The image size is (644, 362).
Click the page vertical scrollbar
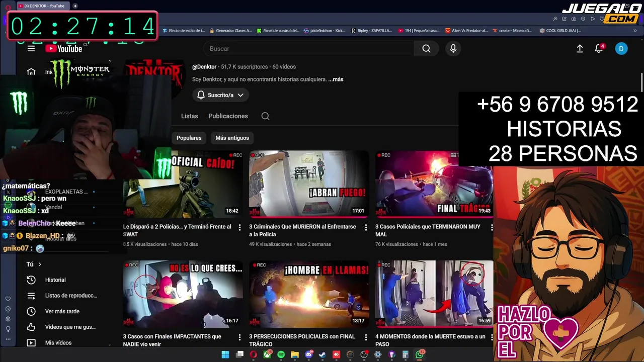point(641,83)
